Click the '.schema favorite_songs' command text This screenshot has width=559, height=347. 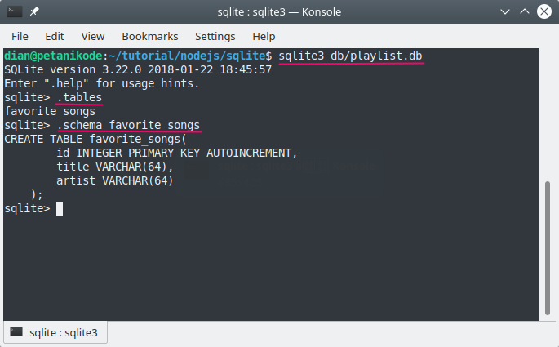tap(128, 125)
